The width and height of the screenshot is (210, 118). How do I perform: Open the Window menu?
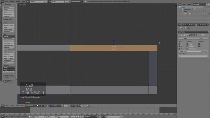click(18, 2)
